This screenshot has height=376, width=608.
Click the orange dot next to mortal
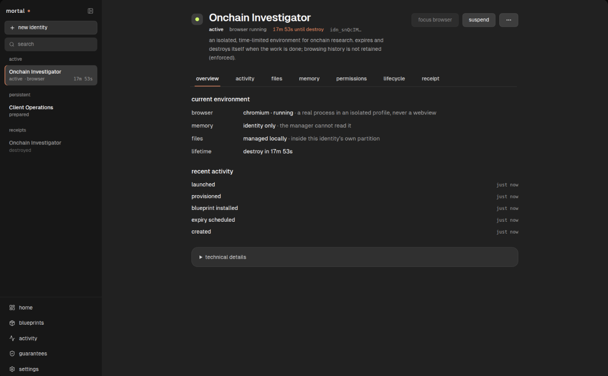pyautogui.click(x=29, y=11)
